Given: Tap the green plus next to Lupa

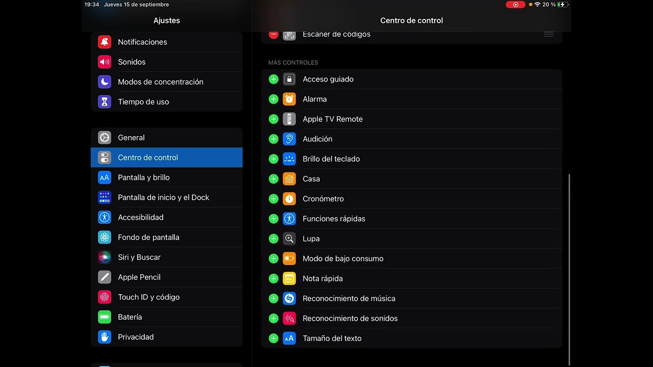Looking at the screenshot, I should click(x=273, y=238).
